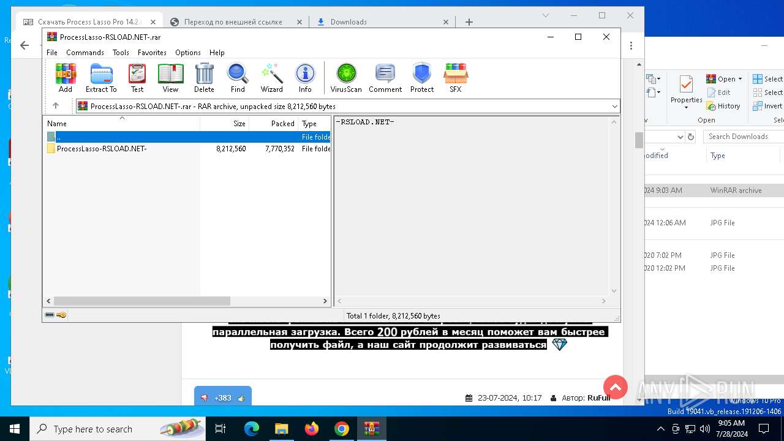Open the Tools menu
The width and height of the screenshot is (784, 441).
point(121,53)
